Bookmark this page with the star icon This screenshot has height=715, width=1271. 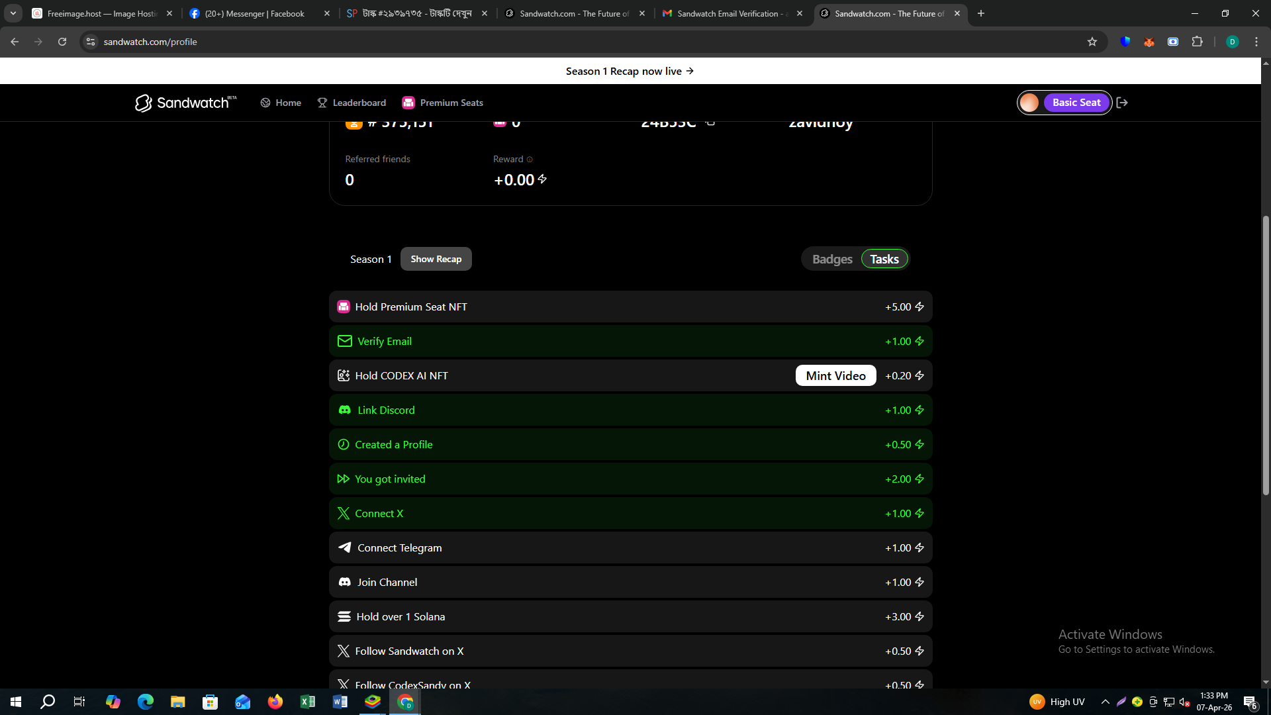point(1092,42)
